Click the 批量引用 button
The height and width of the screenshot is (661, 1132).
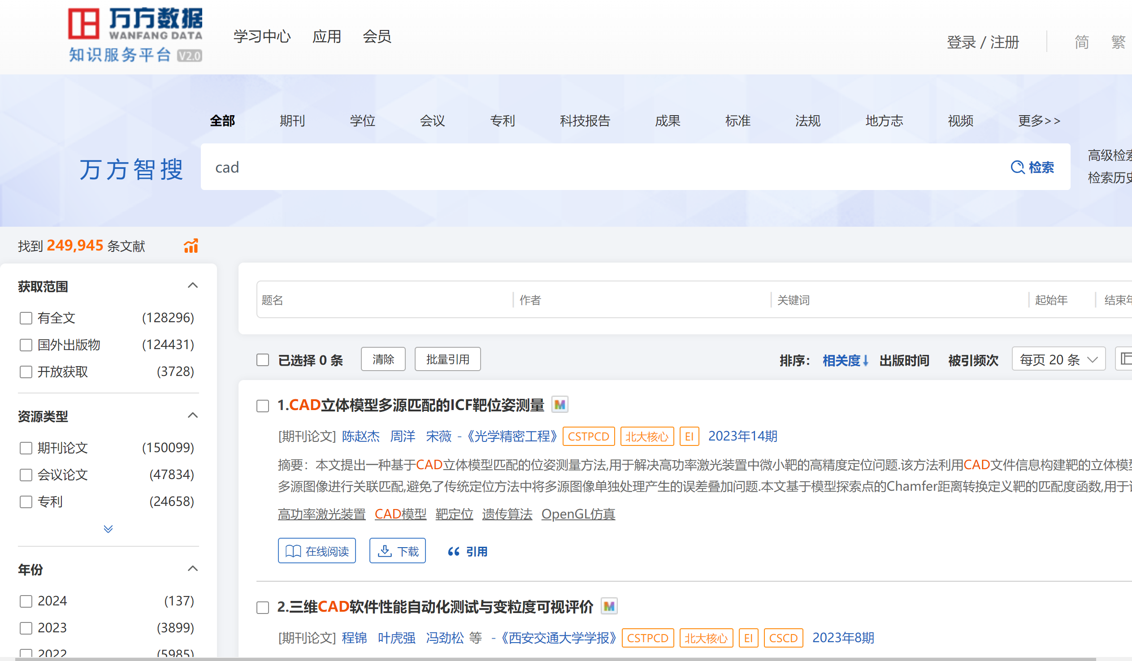click(x=448, y=359)
